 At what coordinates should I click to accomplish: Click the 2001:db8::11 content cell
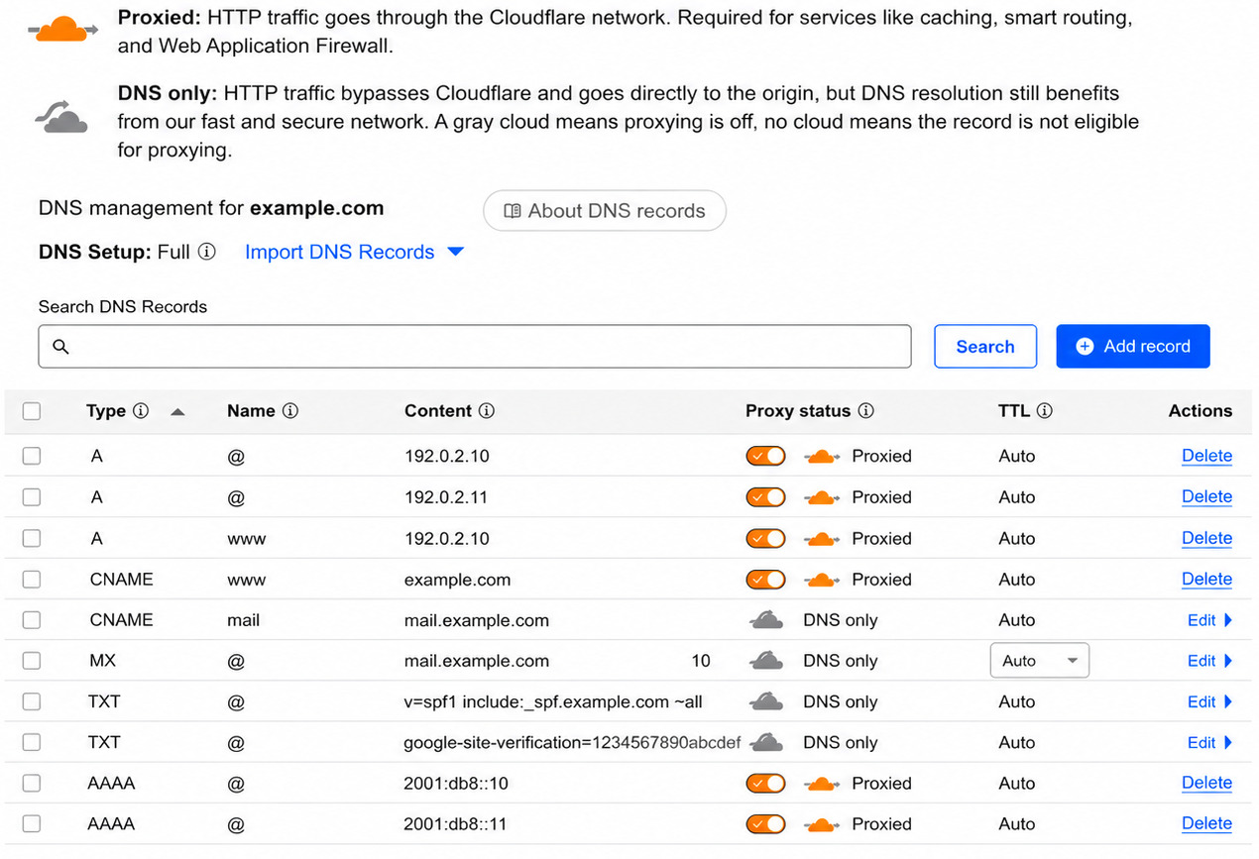click(x=457, y=824)
